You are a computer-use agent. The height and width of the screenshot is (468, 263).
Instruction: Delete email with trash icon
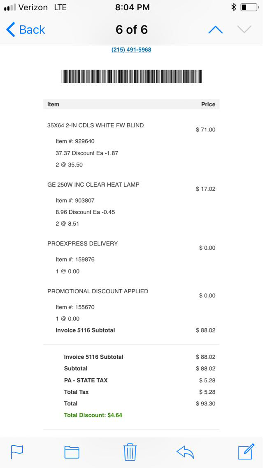[x=130, y=452]
